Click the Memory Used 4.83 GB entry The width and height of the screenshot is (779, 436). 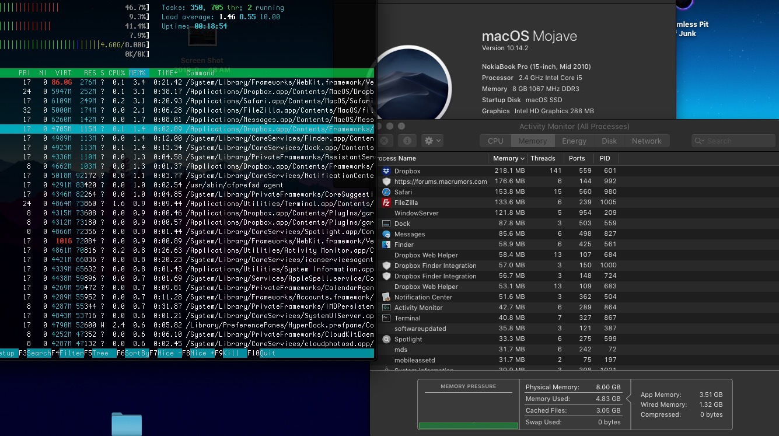pyautogui.click(x=573, y=399)
